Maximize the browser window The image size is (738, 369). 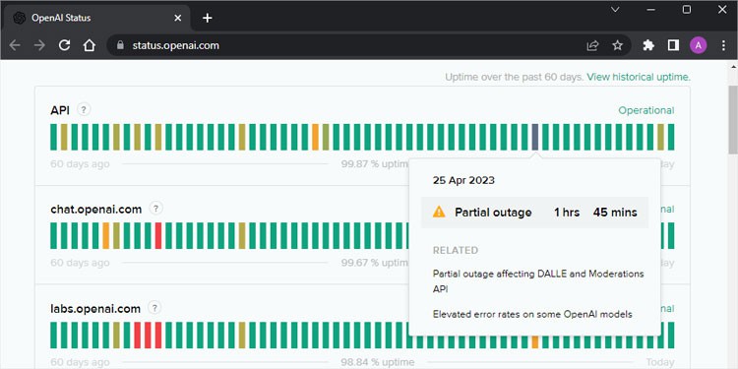pyautogui.click(x=687, y=10)
